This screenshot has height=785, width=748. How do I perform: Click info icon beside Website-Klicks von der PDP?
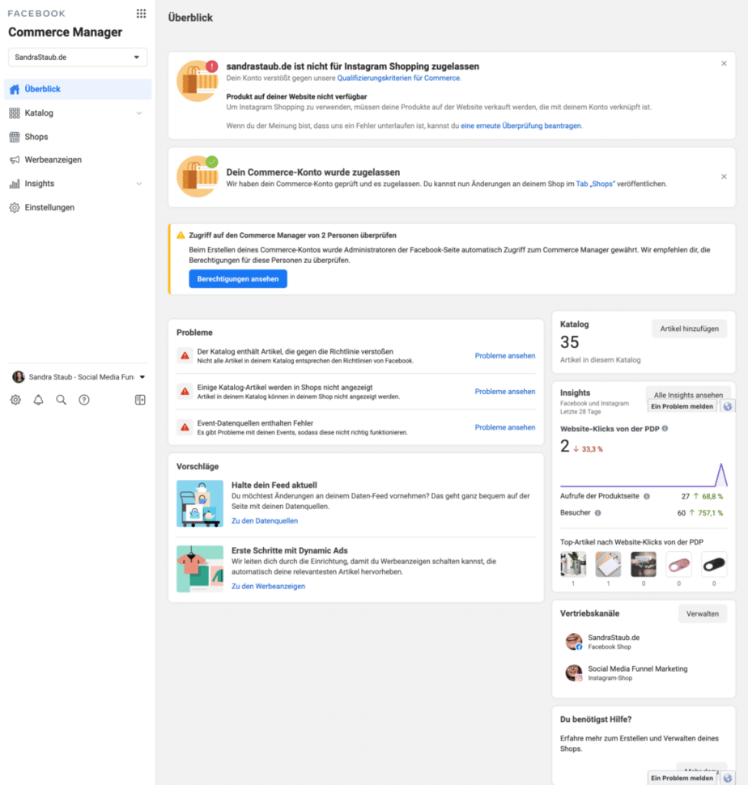pos(665,429)
